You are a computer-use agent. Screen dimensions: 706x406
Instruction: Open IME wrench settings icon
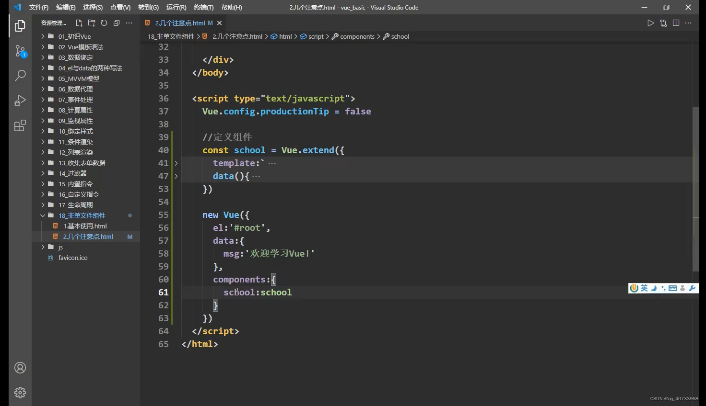pos(692,288)
